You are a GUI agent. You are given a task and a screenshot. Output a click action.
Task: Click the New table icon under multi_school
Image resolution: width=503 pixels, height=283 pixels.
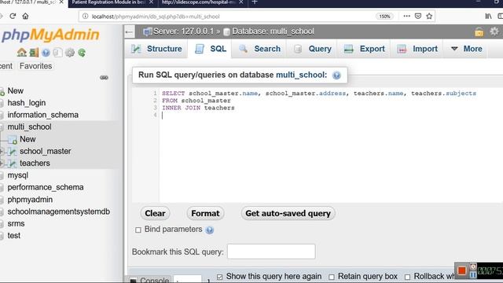(x=13, y=139)
